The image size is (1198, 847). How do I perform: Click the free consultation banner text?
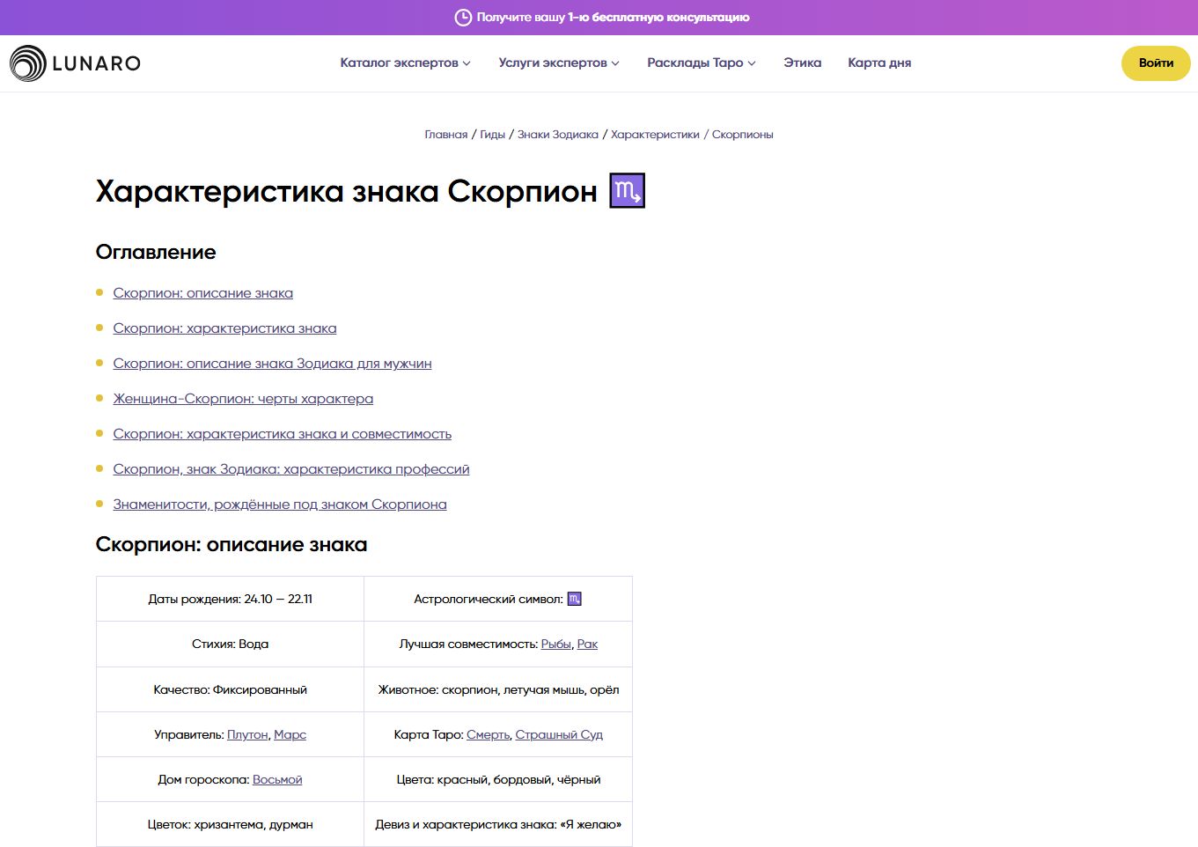(613, 18)
